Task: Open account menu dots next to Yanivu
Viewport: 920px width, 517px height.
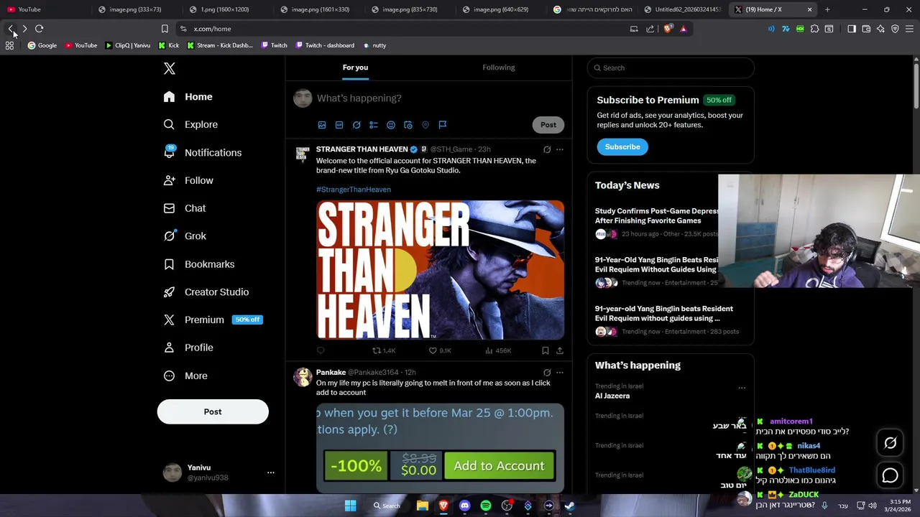Action: pyautogui.click(x=271, y=472)
